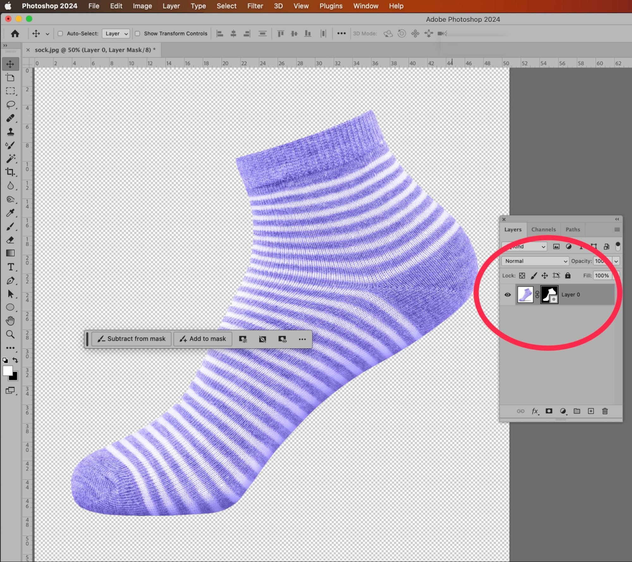
Task: Open the Filter menu
Action: pos(255,6)
